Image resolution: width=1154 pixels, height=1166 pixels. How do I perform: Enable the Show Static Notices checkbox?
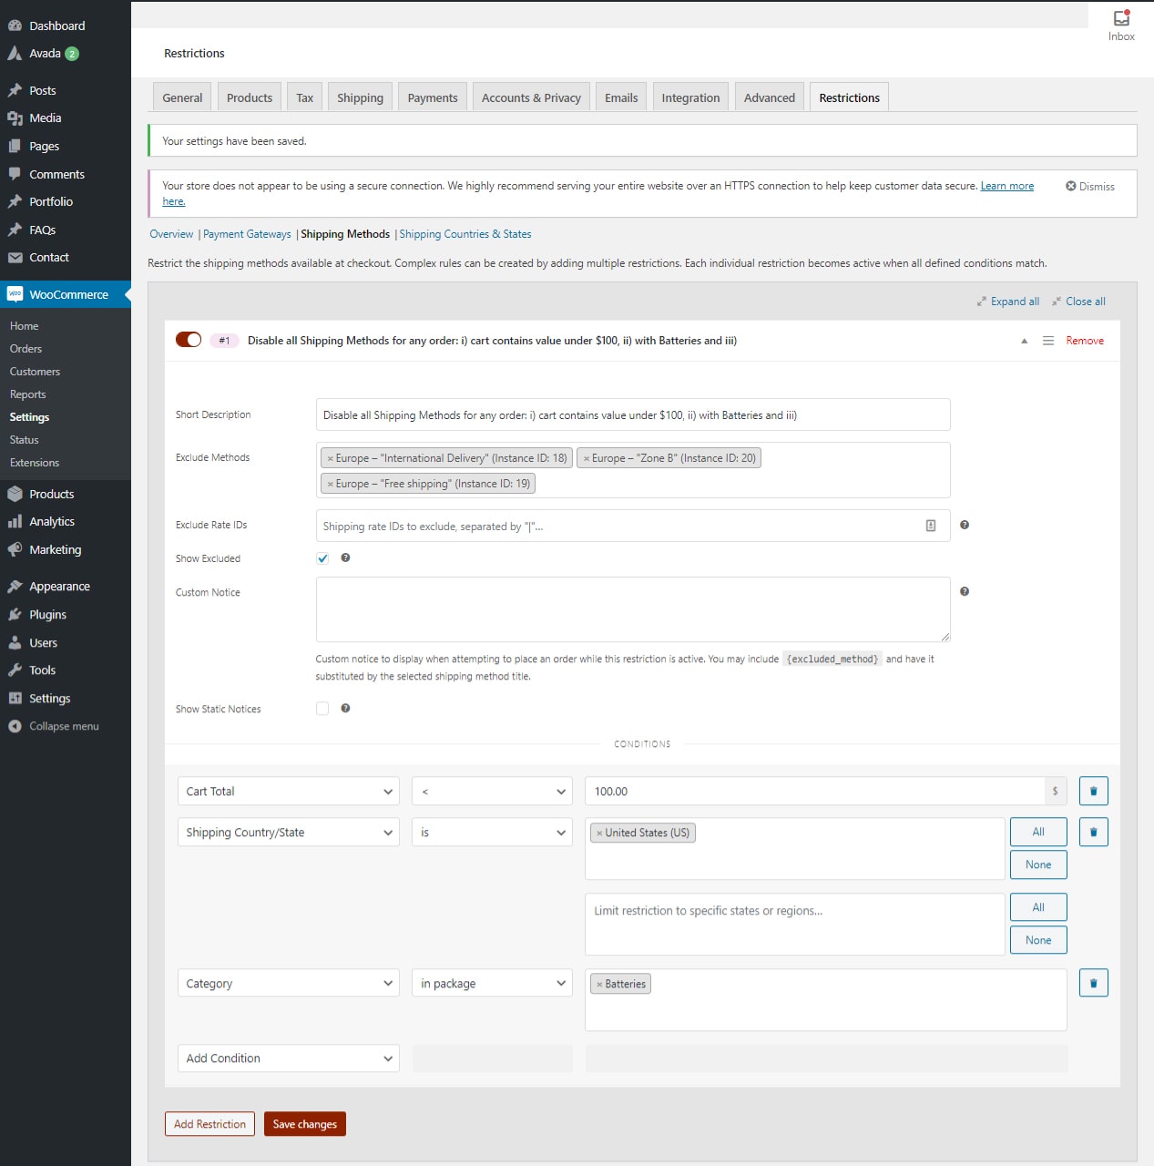[322, 709]
